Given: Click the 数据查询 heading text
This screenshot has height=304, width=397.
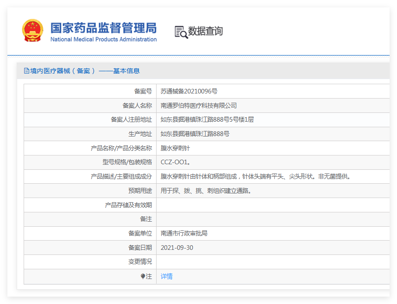Looking at the screenshot, I should 205,31.
